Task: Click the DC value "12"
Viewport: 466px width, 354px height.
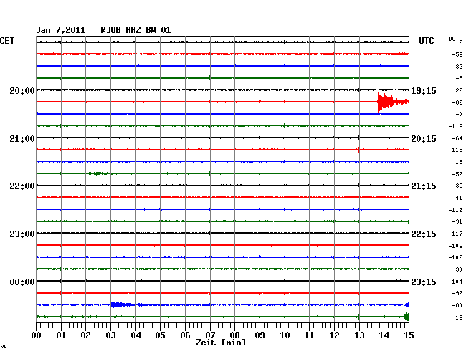Action: 459,317
